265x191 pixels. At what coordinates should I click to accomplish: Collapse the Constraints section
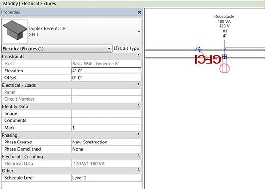click(138, 55)
